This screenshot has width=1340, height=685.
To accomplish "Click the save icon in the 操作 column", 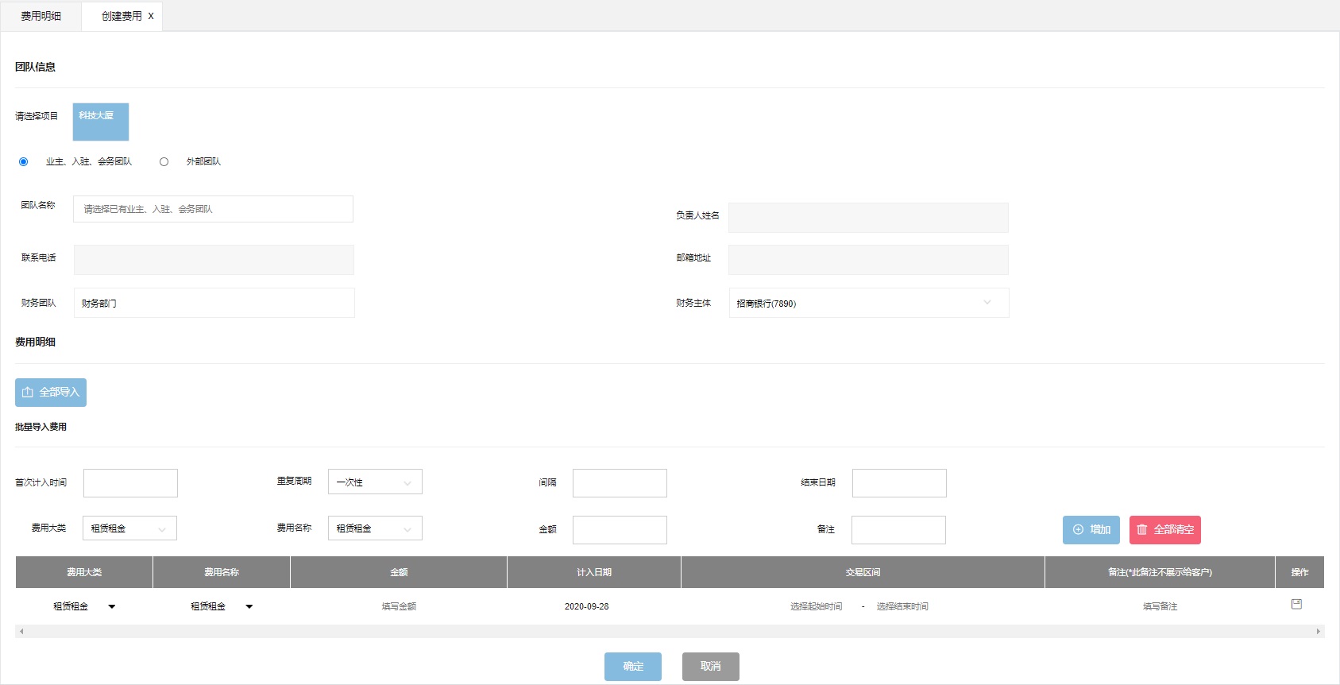I will click(1296, 605).
